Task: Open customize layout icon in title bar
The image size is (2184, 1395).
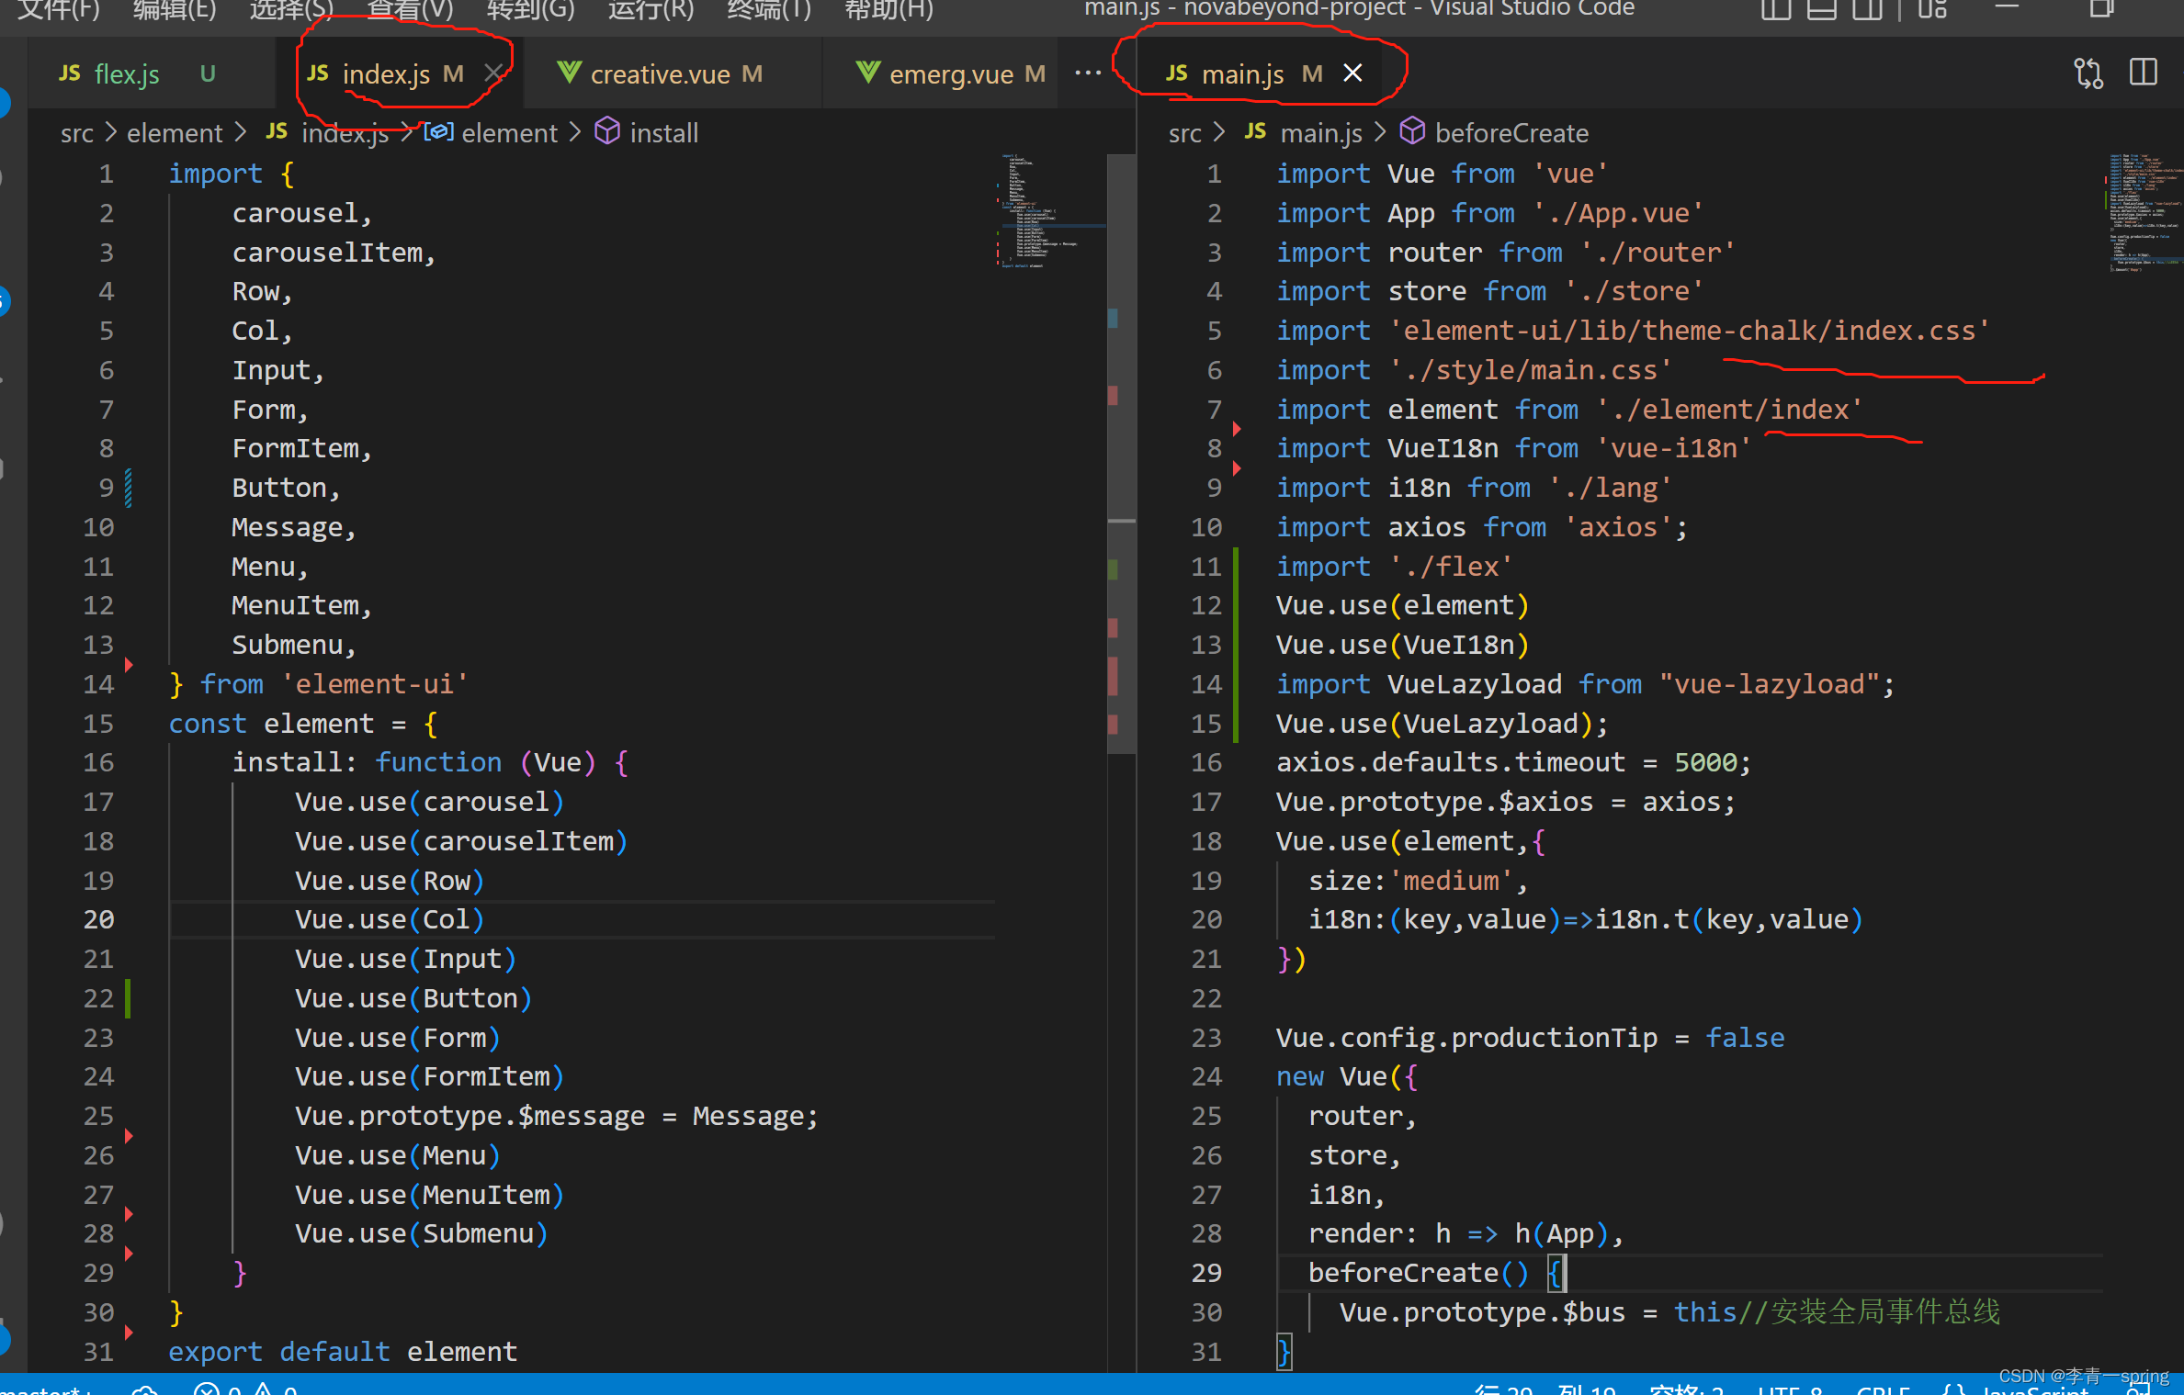Action: (1932, 9)
